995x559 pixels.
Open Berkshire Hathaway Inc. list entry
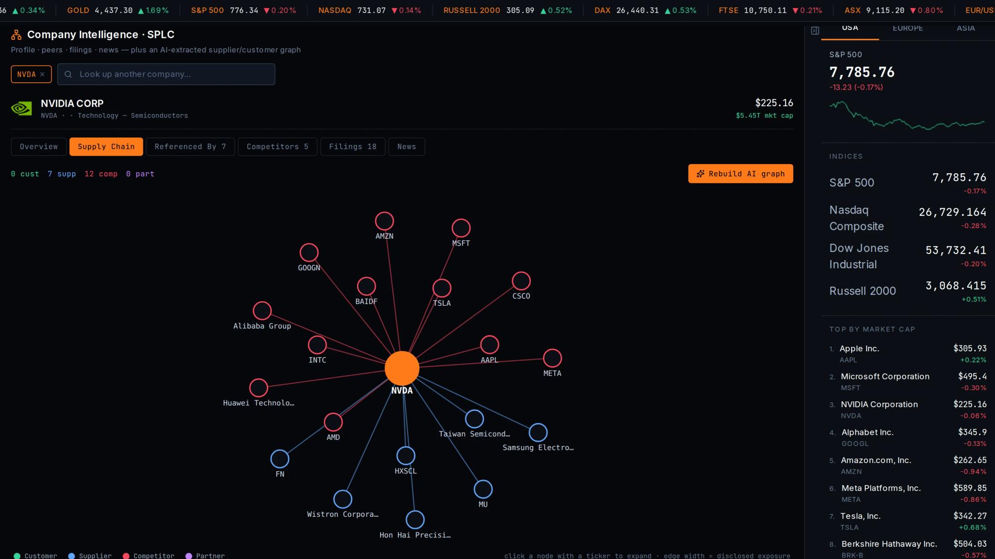click(x=908, y=549)
